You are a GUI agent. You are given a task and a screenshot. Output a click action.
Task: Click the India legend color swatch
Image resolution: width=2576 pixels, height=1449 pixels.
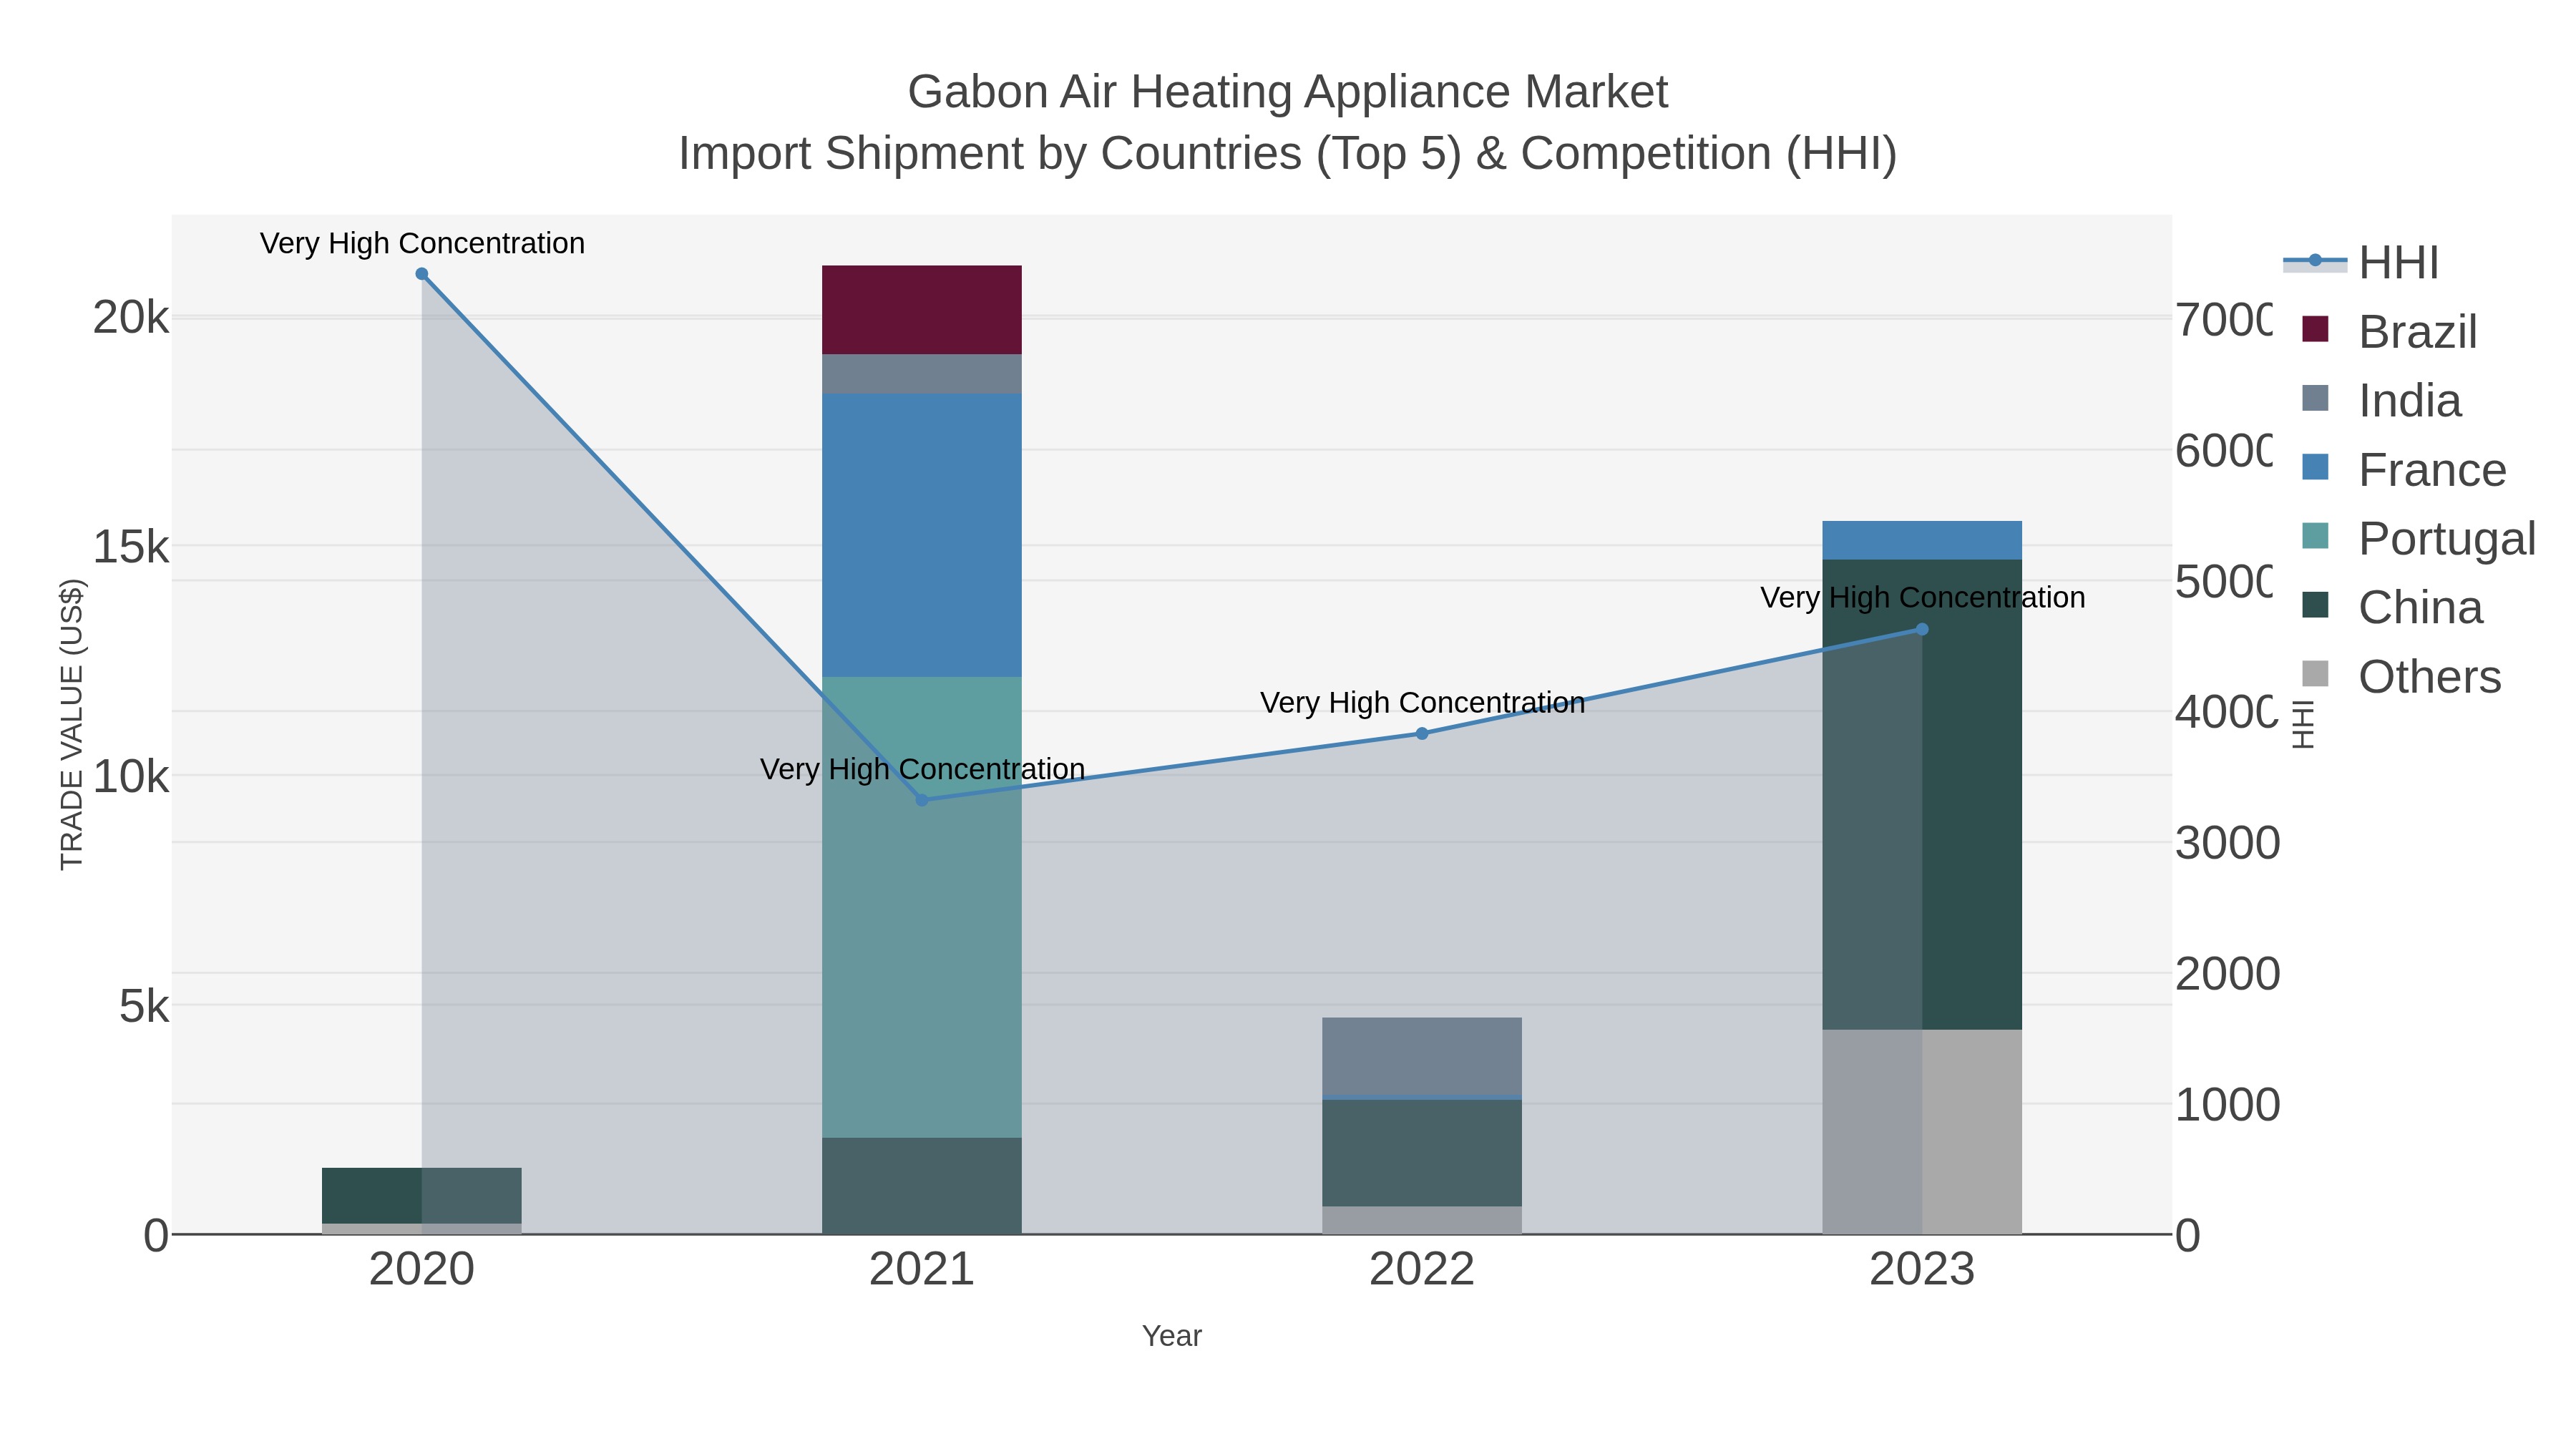tap(2315, 398)
